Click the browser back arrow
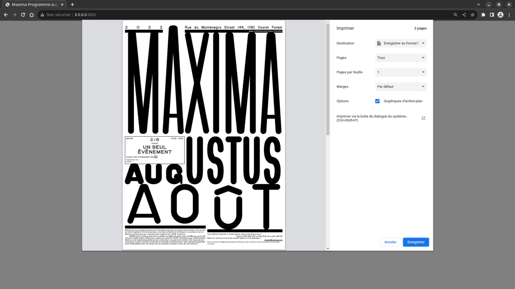The width and height of the screenshot is (515, 289). point(6,15)
